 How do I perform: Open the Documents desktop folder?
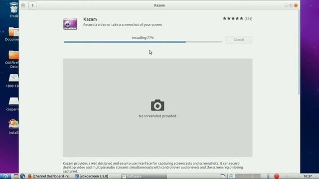tap(12, 34)
